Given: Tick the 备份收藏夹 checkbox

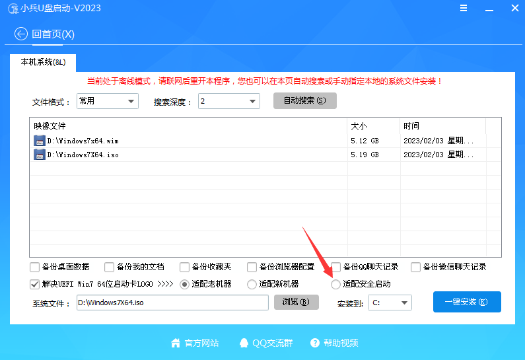Looking at the screenshot, I should 184,268.
